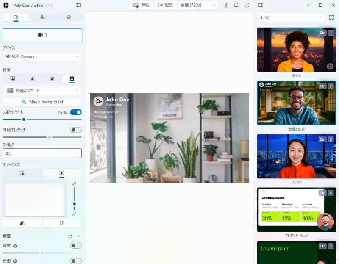Open the layers tab
Viewport: 339px width, 264px height.
click(x=69, y=17)
